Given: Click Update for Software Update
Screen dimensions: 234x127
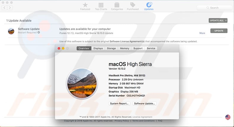Looking at the screenshot, I should coord(219,31).
